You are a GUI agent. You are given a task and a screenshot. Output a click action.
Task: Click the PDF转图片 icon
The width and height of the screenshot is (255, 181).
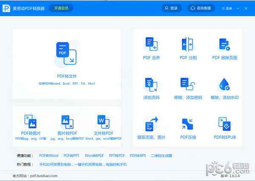(x=31, y=121)
